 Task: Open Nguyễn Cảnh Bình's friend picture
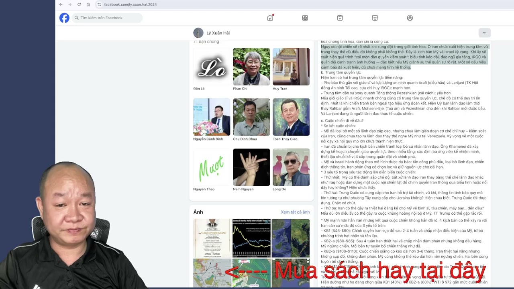[x=212, y=117]
